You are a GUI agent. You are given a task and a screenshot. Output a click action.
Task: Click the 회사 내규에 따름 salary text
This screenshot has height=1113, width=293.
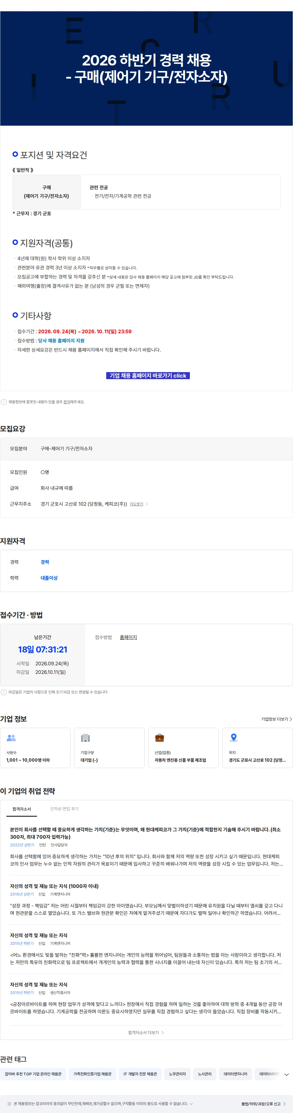pos(56,488)
